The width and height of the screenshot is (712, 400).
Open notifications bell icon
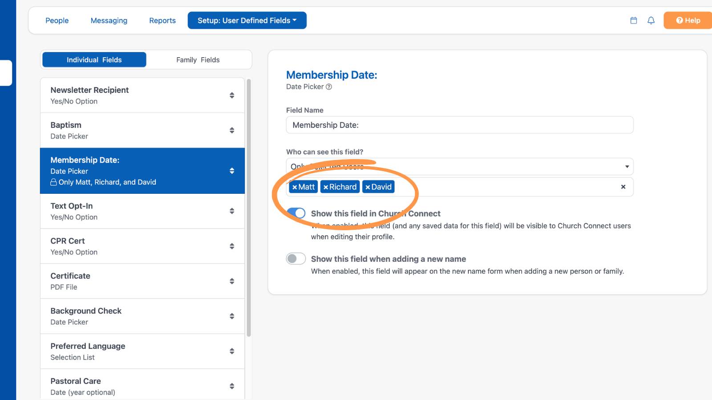(x=651, y=20)
